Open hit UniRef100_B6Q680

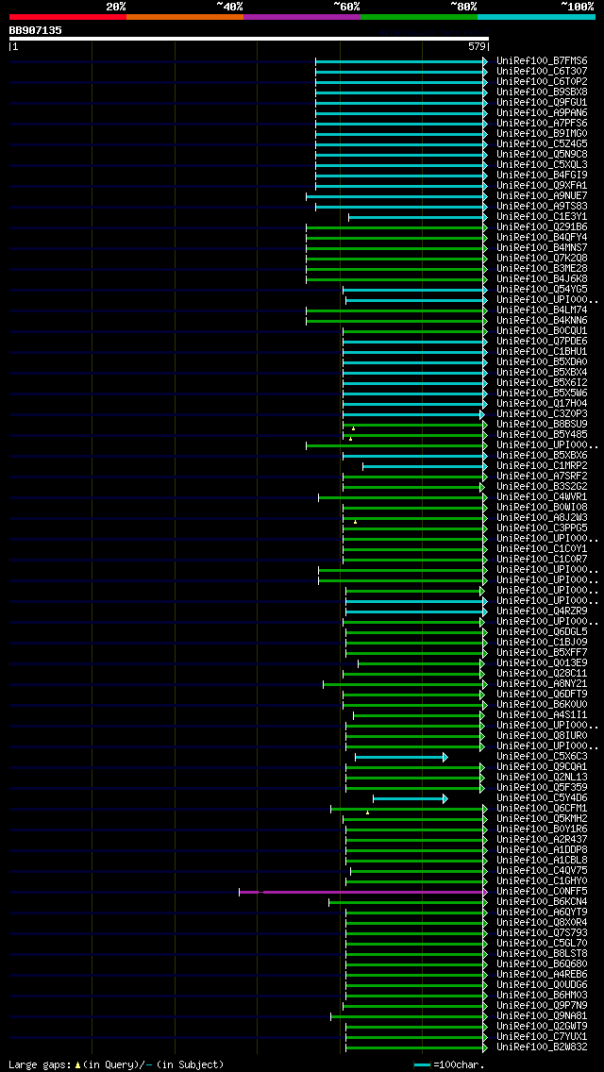542,964
